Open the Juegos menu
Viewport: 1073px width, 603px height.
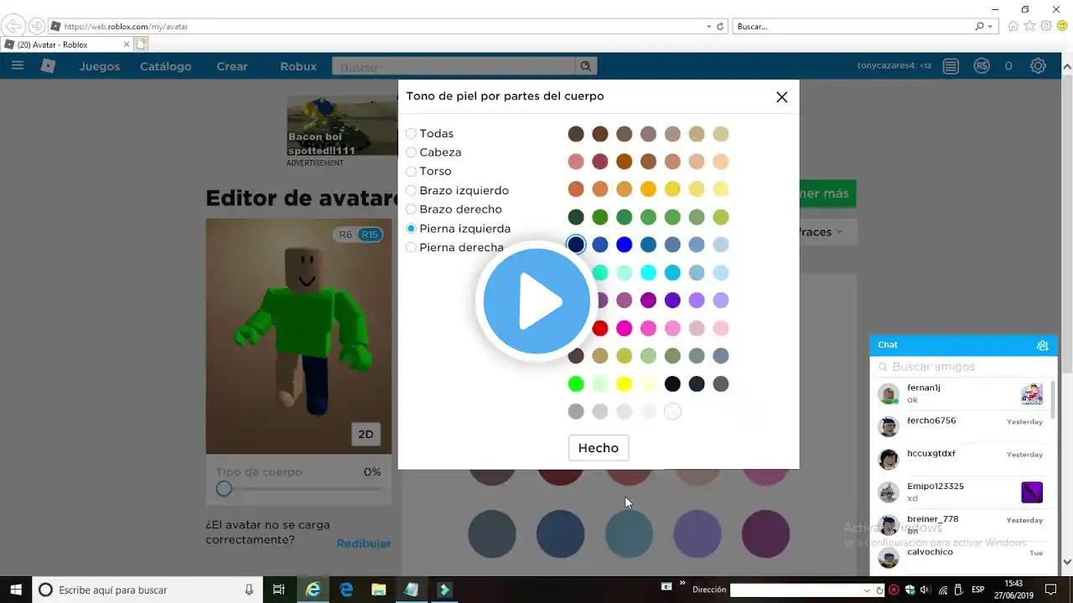click(x=100, y=66)
